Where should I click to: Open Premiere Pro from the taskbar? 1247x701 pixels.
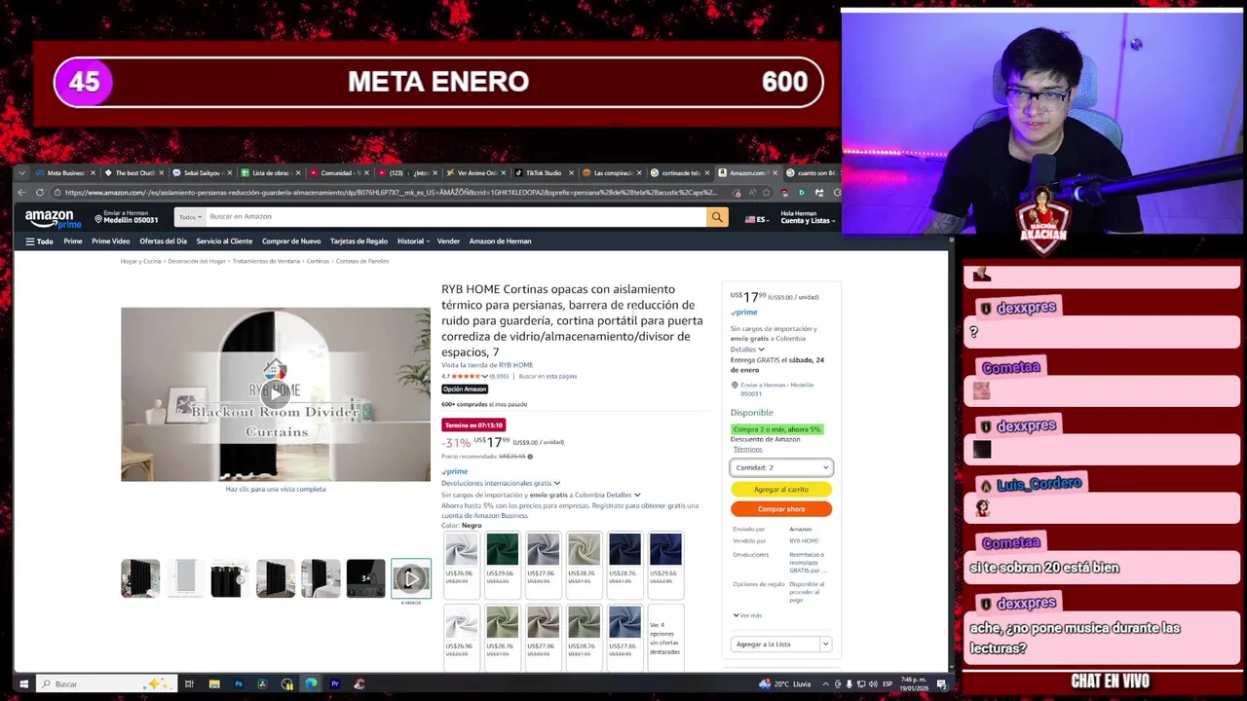[334, 683]
